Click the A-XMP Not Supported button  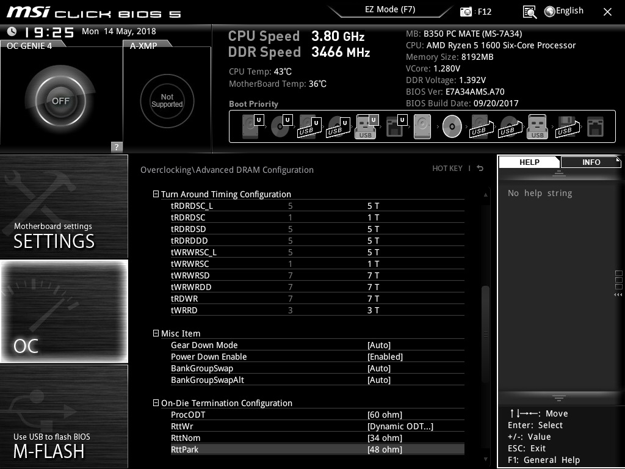point(167,101)
